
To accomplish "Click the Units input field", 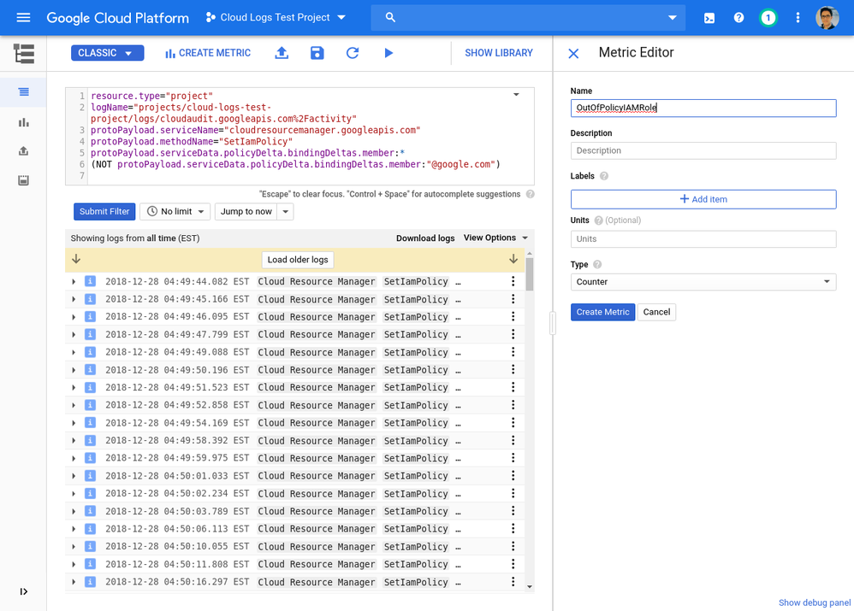I will [x=703, y=239].
